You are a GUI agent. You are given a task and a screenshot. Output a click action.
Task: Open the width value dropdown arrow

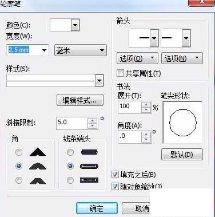click(44, 50)
